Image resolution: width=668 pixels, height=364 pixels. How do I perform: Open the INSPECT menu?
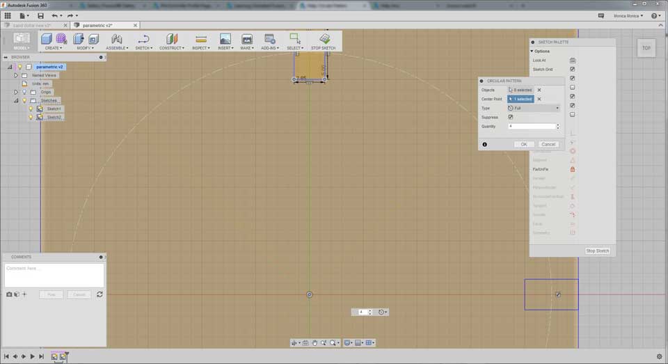(200, 48)
